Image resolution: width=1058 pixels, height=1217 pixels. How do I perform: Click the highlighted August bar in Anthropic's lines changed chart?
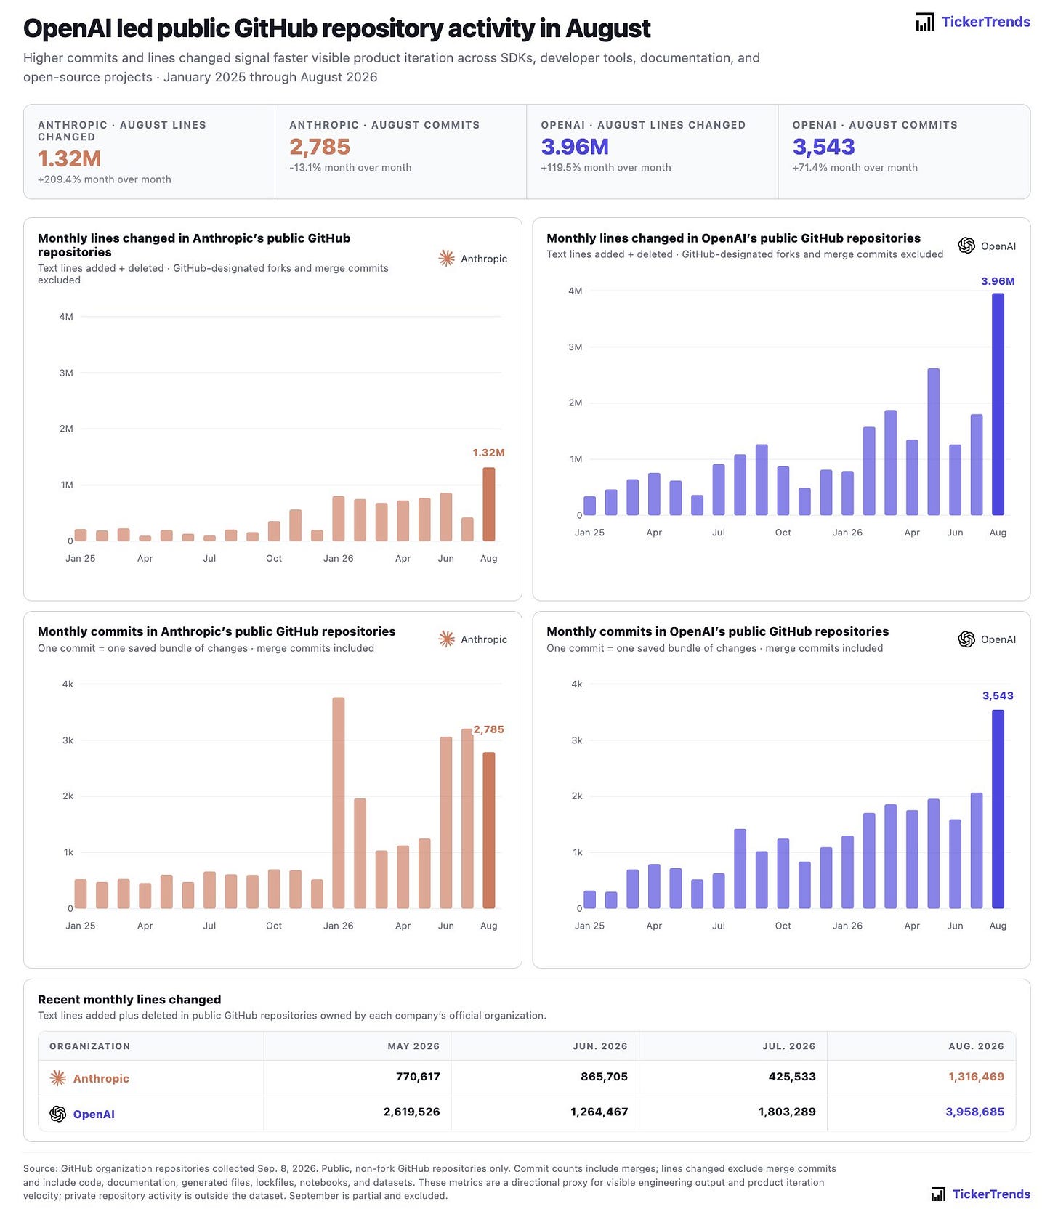pos(489,504)
